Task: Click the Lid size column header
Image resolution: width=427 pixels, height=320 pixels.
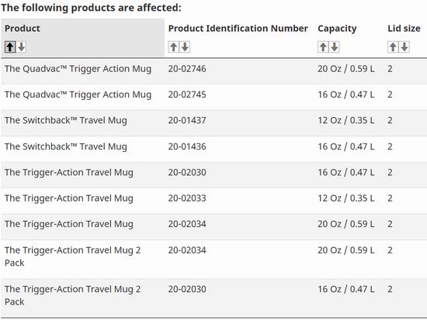Action: click(404, 28)
